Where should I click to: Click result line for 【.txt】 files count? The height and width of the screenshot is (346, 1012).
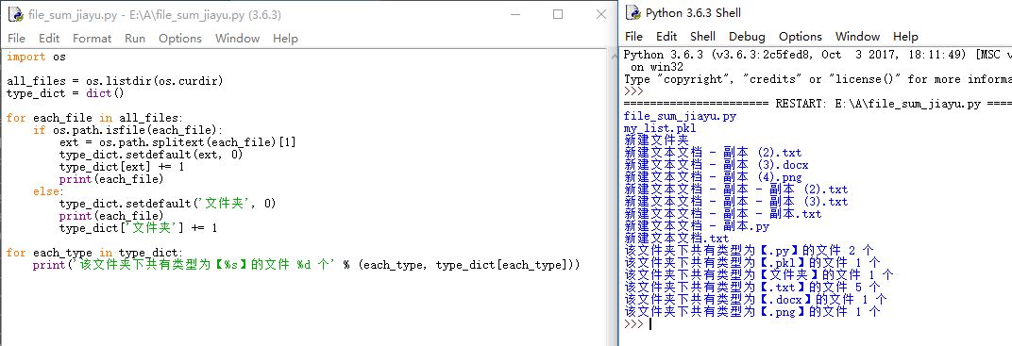(751, 288)
